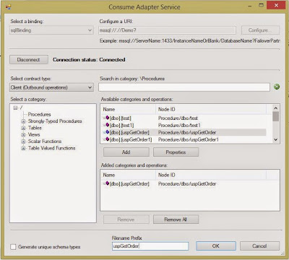Click the Configure a URI field

tap(167, 30)
